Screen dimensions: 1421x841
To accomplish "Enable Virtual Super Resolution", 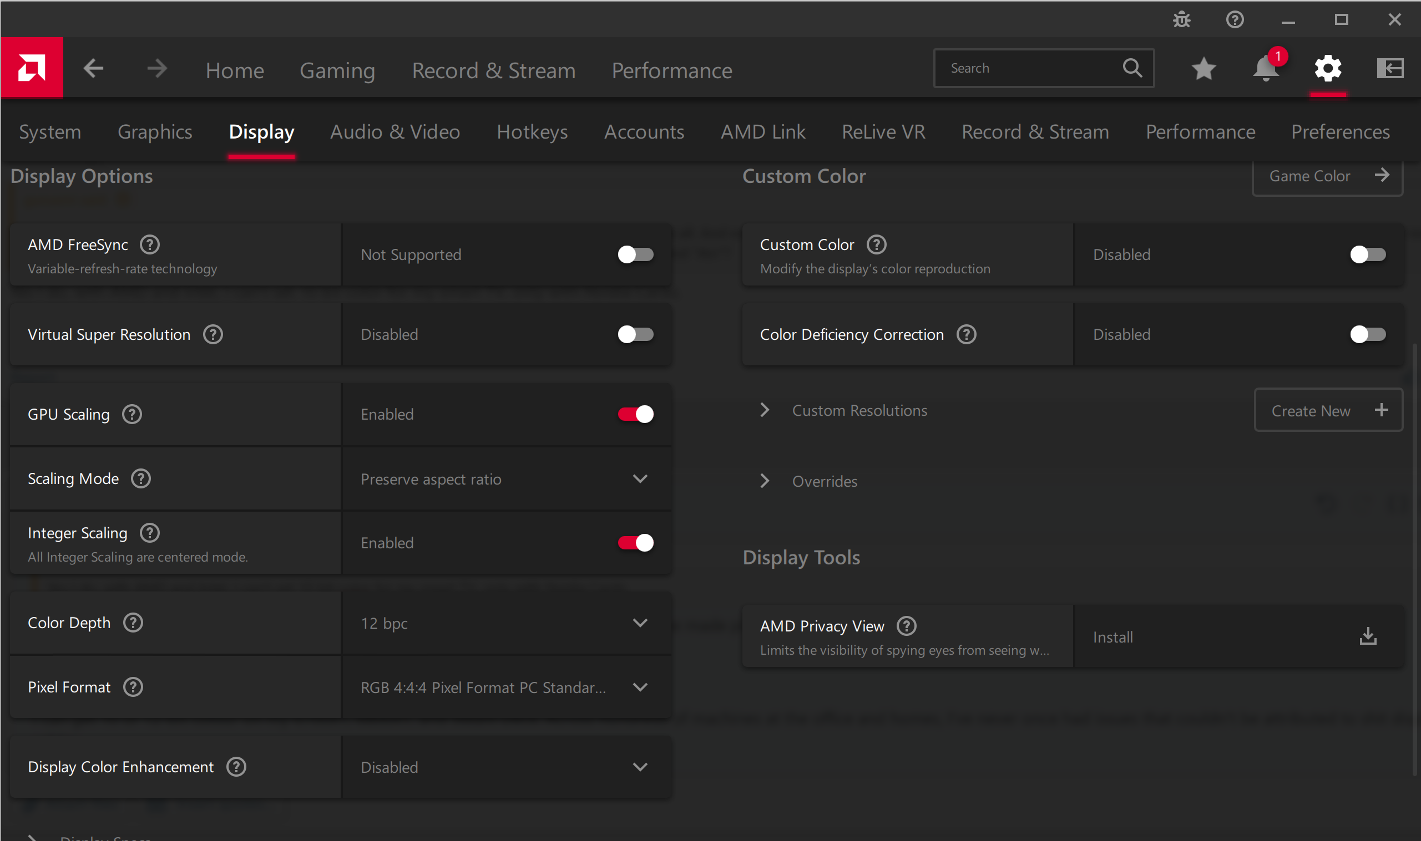I will tap(635, 334).
